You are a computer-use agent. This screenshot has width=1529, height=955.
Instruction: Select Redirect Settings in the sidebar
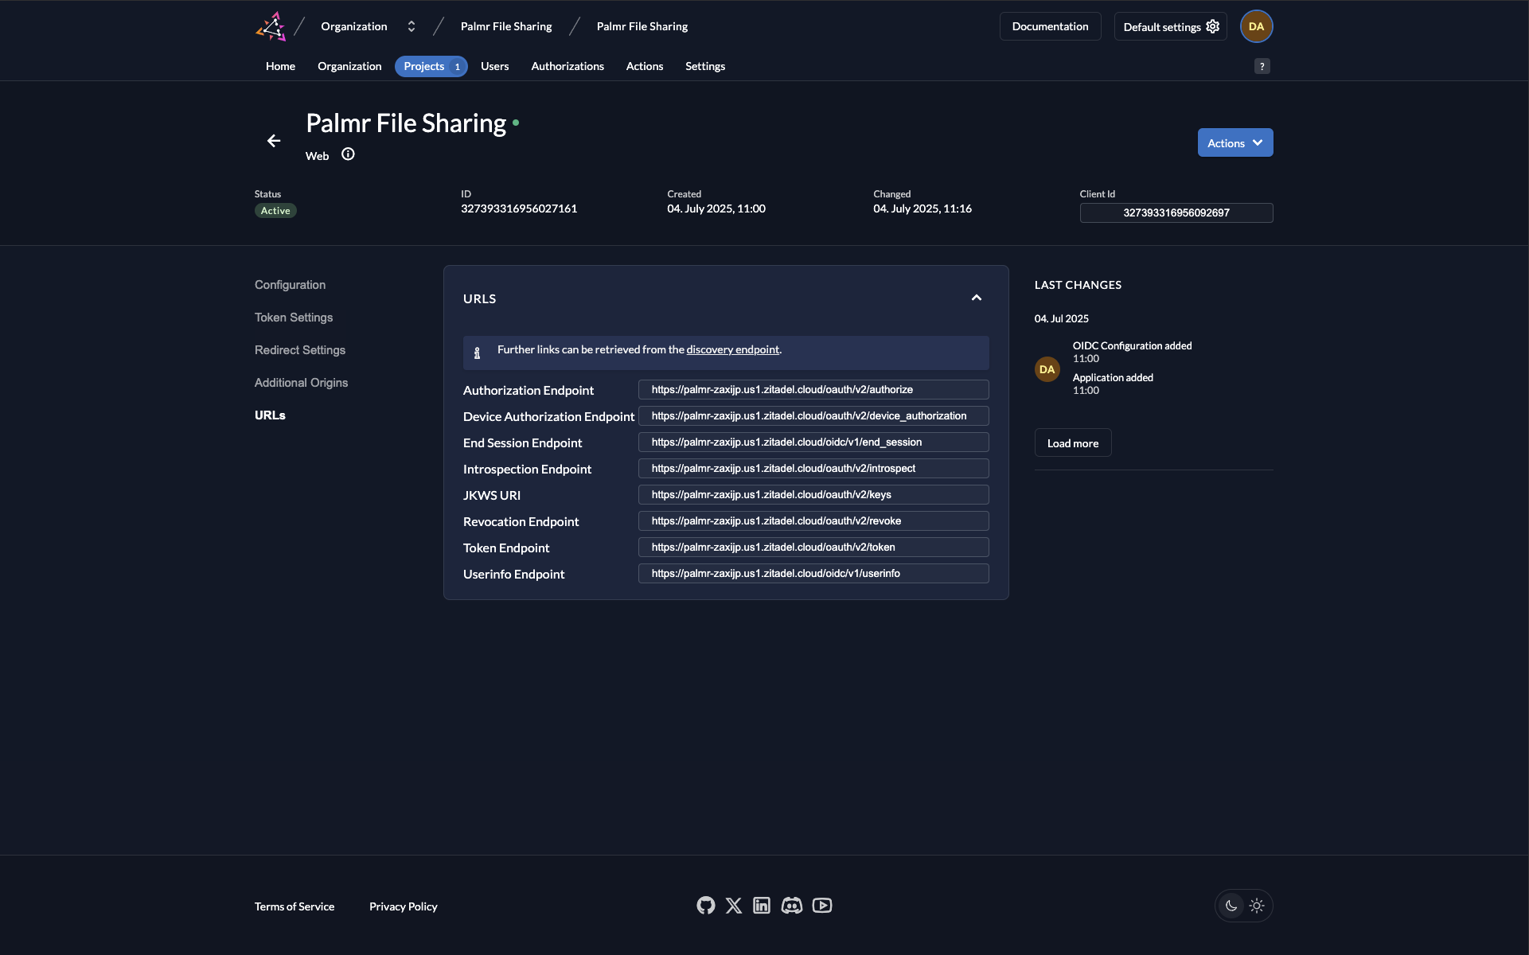pos(300,350)
